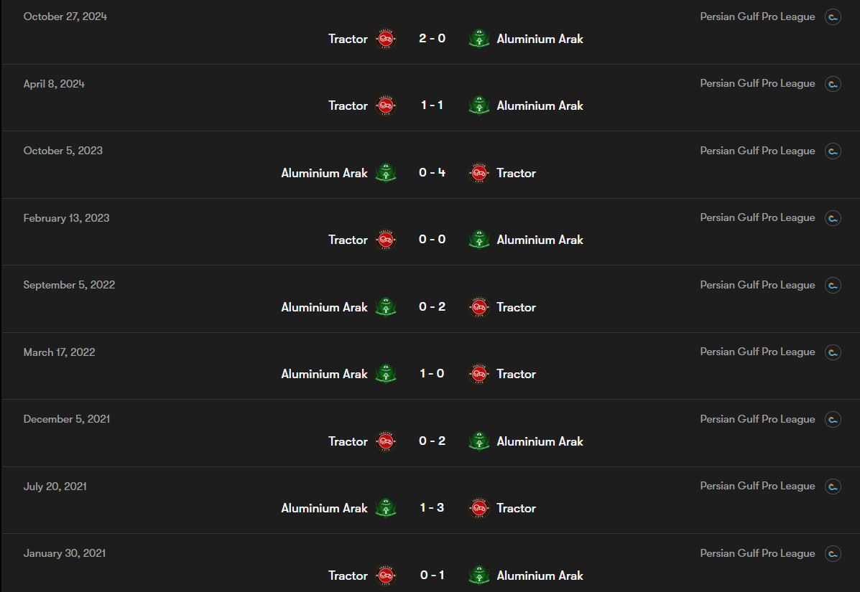Click Tractor crest in the 0 - 4 match
Screen dimensions: 860x592
(478, 173)
